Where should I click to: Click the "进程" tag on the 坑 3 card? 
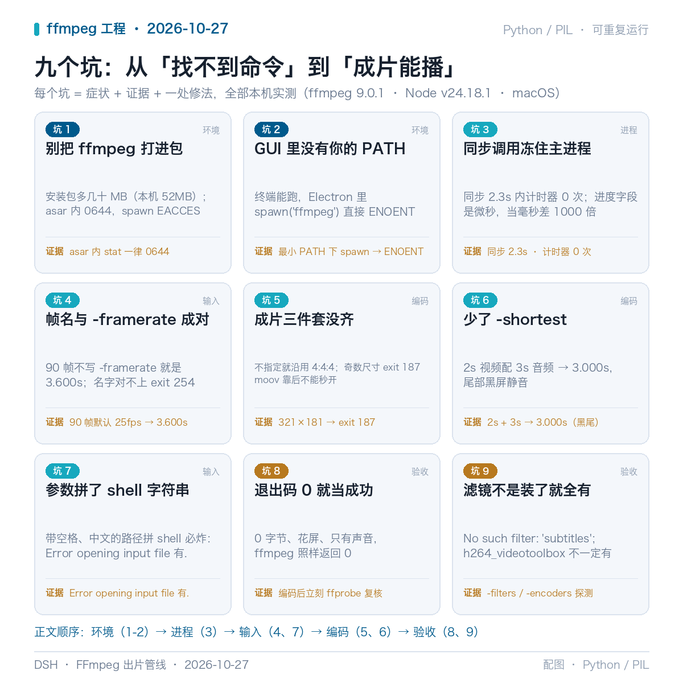coord(629,130)
